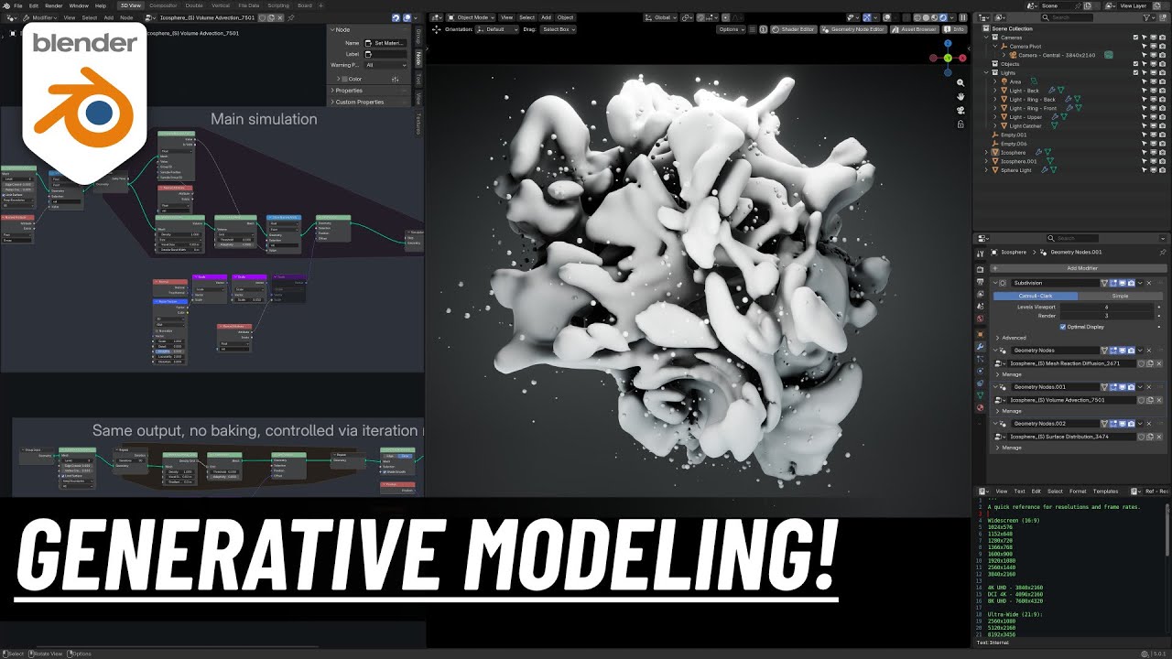Open the Render properties tab
Viewport: 1172px width, 659px height.
(x=980, y=269)
